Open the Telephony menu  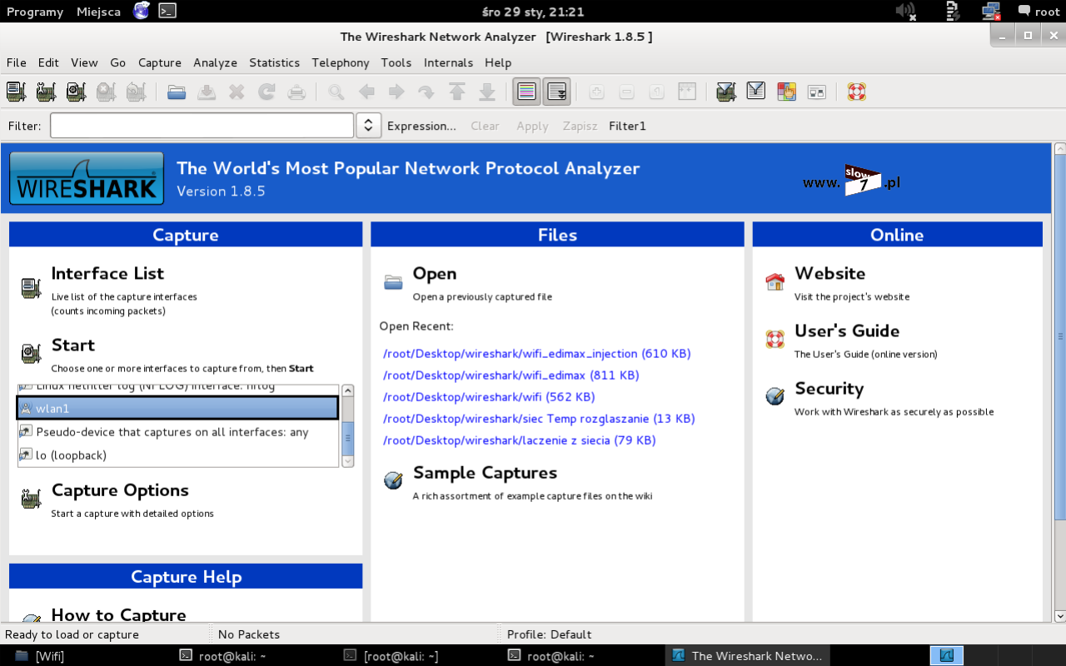(x=341, y=62)
